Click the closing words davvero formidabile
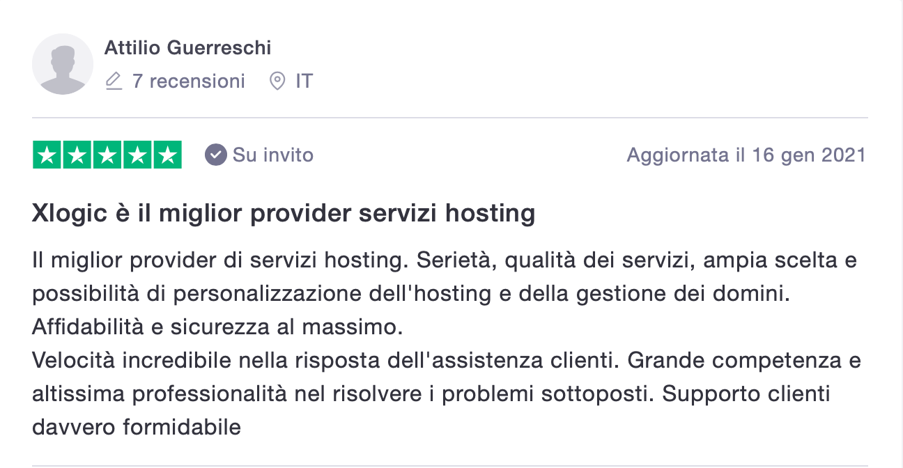This screenshot has height=468, width=903. point(137,427)
